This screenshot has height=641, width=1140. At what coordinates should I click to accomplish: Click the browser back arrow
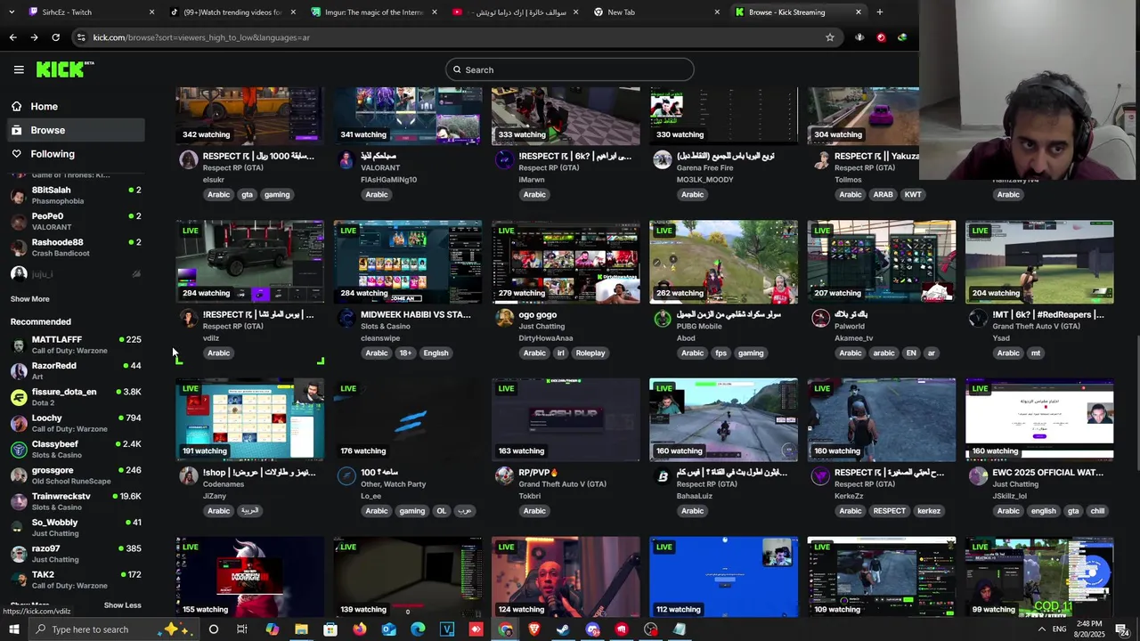click(x=12, y=37)
